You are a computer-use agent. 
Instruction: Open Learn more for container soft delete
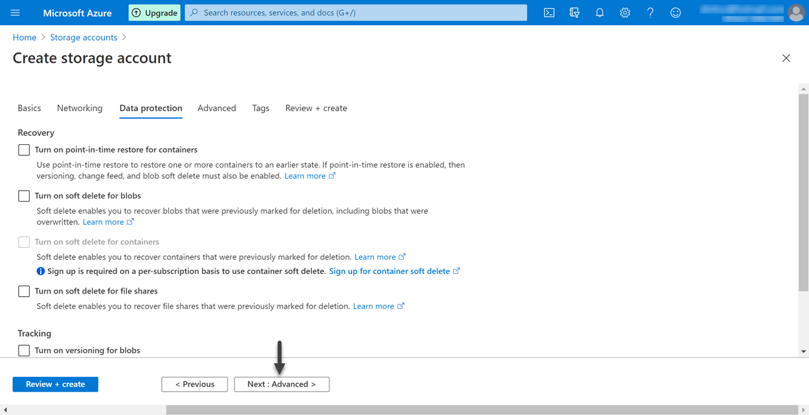(380, 257)
